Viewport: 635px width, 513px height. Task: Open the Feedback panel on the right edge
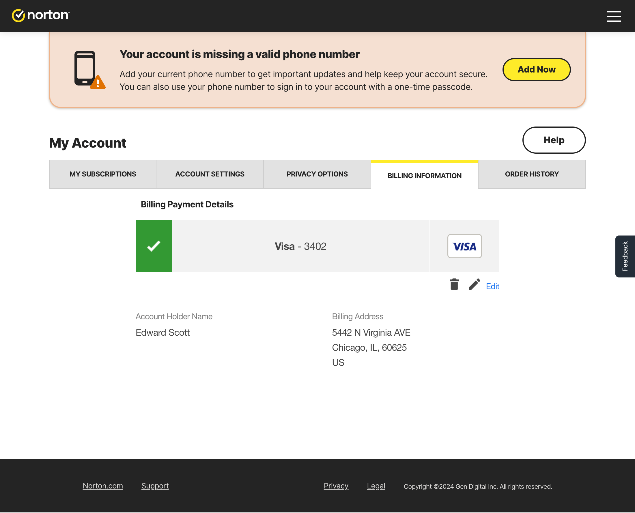pyautogui.click(x=625, y=256)
